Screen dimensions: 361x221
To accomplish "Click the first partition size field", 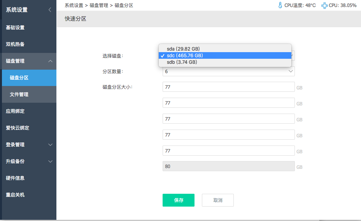I will coord(229,87).
